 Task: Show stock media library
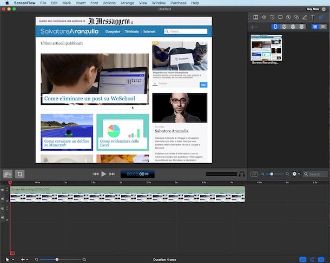pos(293,27)
